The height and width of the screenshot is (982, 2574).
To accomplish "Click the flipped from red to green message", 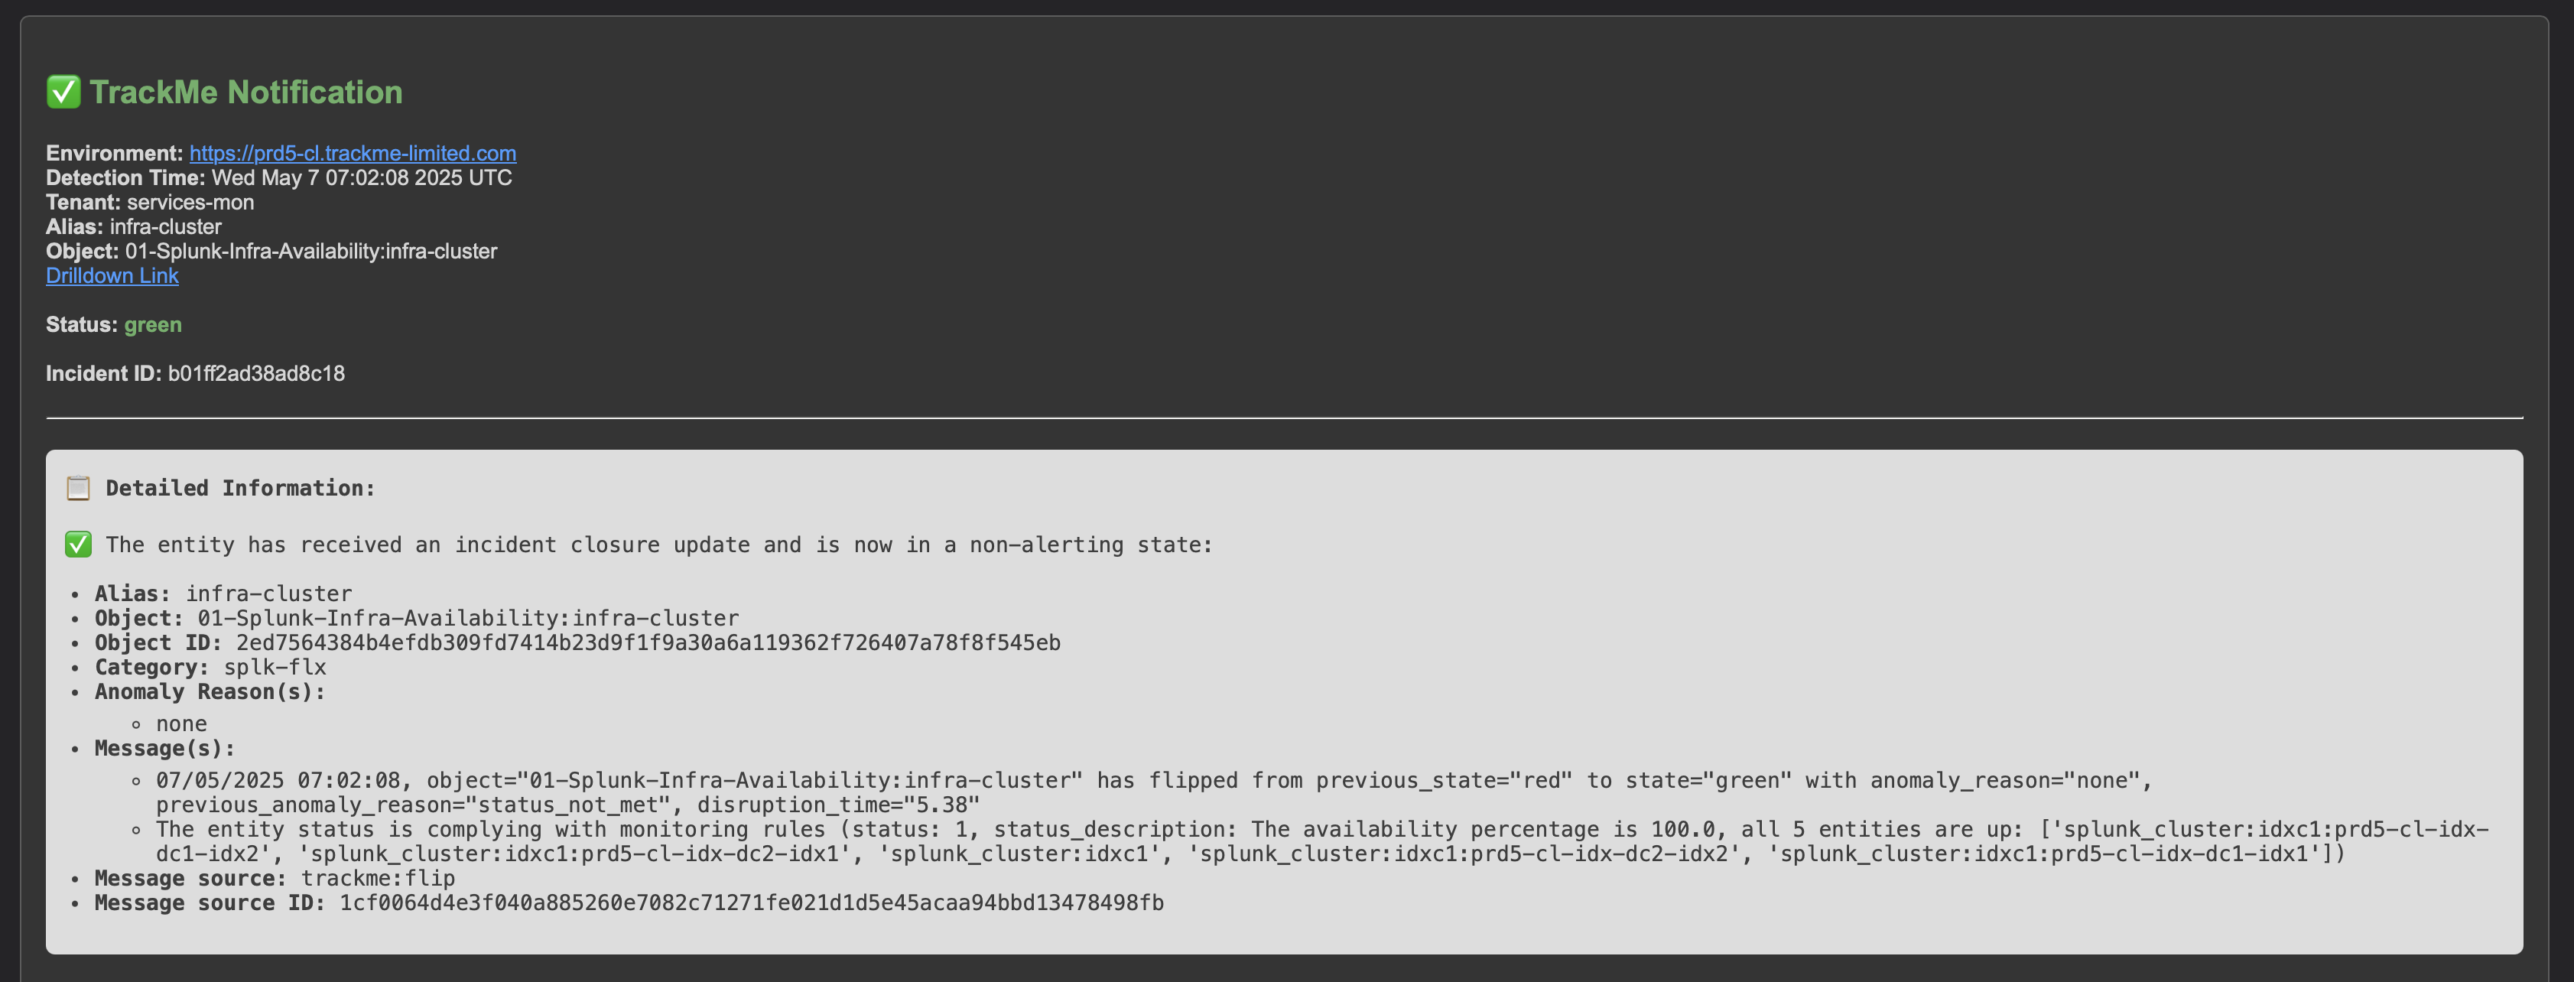I will point(1154,792).
